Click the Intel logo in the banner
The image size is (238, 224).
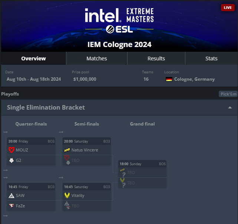point(103,15)
